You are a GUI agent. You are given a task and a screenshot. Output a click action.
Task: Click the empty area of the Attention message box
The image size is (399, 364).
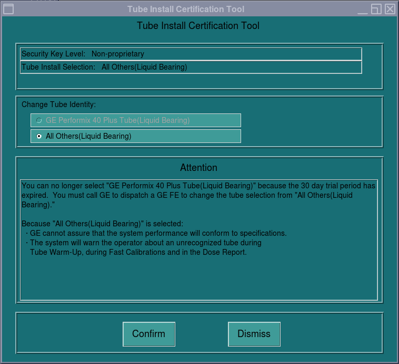click(x=198, y=280)
